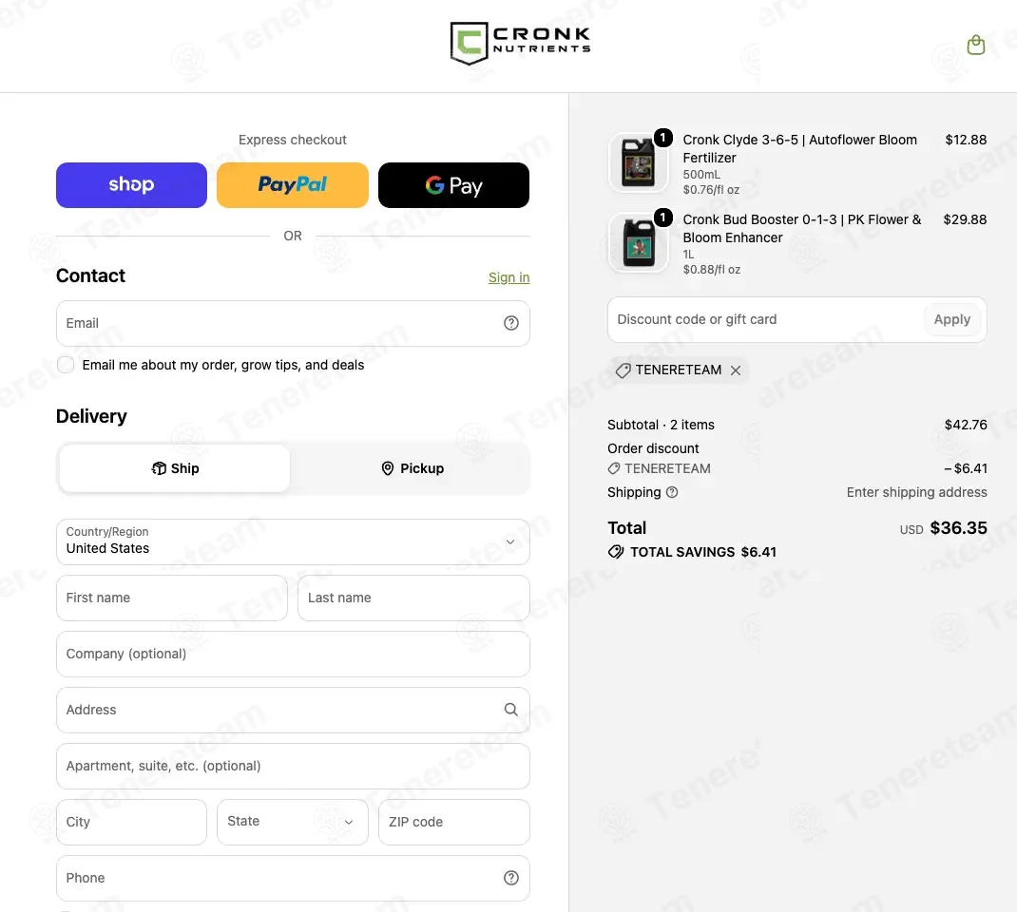Check the email me about order box

(66, 365)
